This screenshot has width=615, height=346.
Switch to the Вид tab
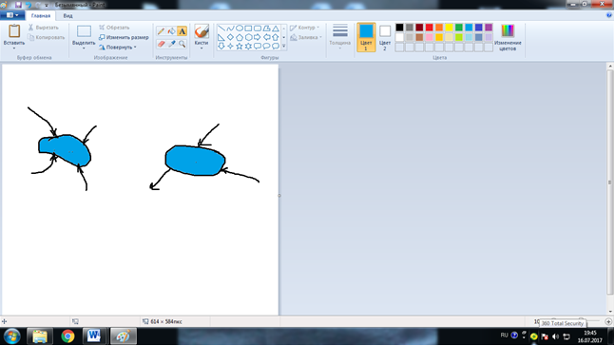67,16
